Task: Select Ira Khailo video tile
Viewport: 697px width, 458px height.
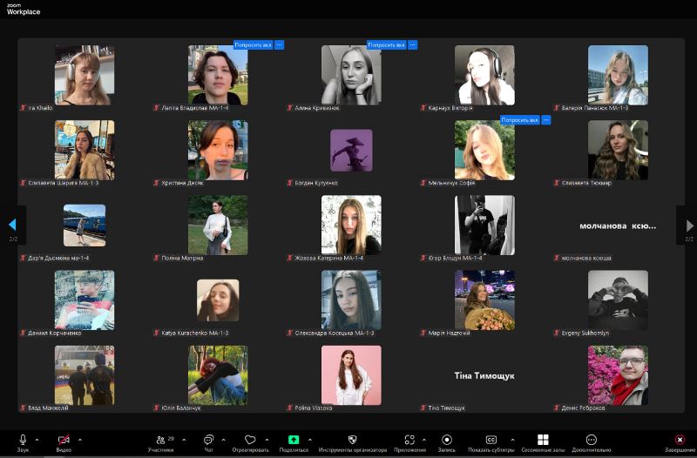Action: 85,75
